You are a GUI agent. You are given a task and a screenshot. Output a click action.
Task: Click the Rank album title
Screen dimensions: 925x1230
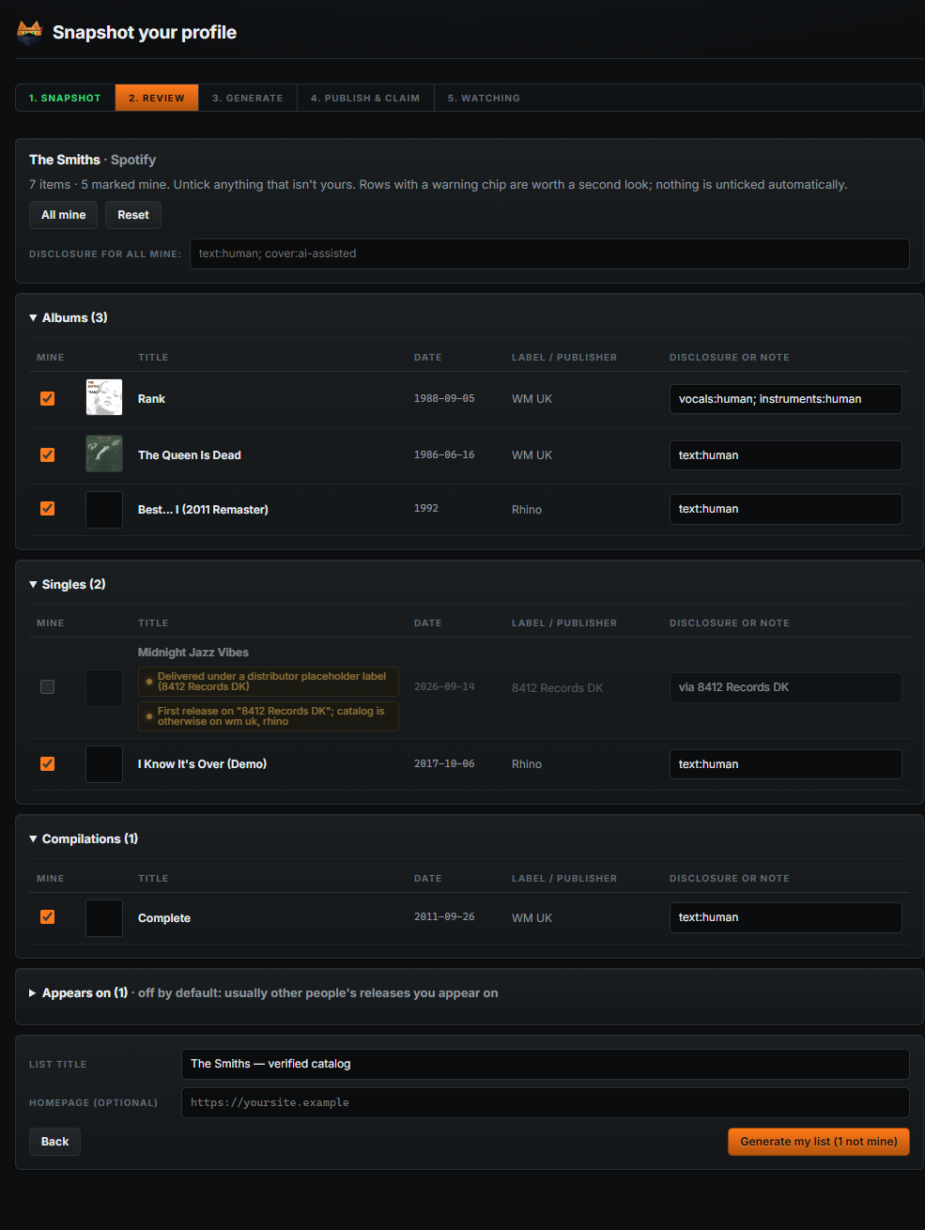coord(151,399)
